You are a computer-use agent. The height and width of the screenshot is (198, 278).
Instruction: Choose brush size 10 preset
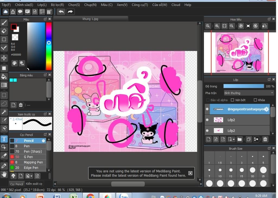220,172
